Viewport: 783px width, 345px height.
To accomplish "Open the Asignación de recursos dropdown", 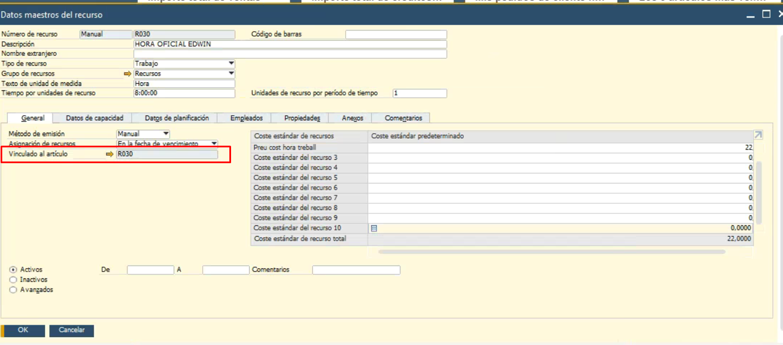I will pos(214,144).
